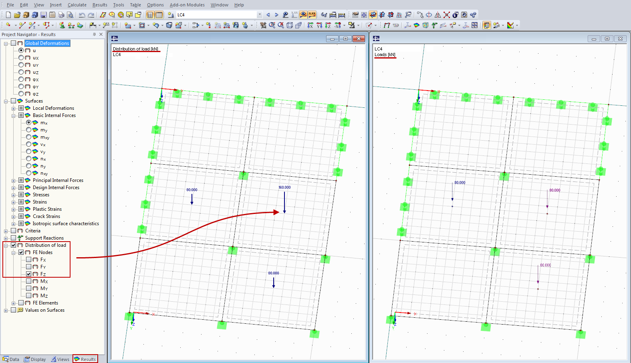Image resolution: width=631 pixels, height=363 pixels.
Task: Expand the Principal Internal Forces node
Action: [14, 180]
